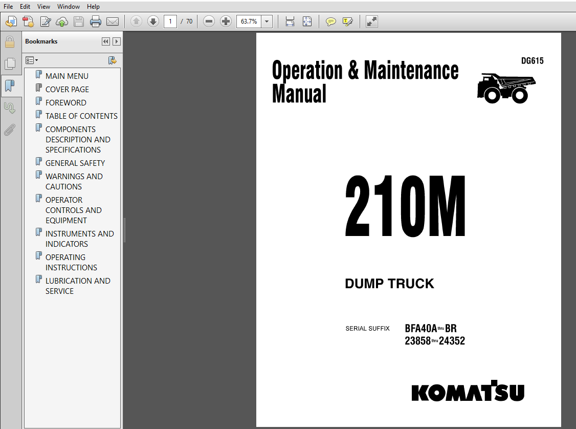
Task: Click the fit width scrolling icon
Action: 290,22
